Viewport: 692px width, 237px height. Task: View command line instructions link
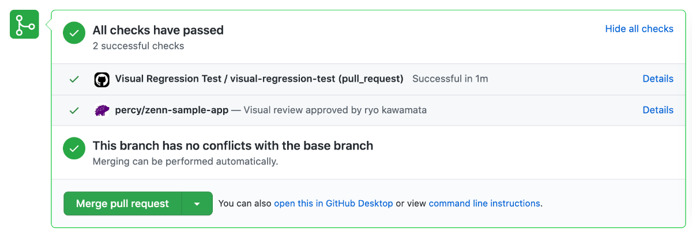484,204
